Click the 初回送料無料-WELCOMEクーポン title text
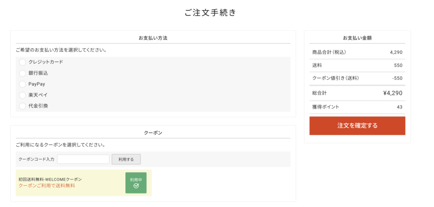The width and height of the screenshot is (434, 207). pyautogui.click(x=50, y=180)
